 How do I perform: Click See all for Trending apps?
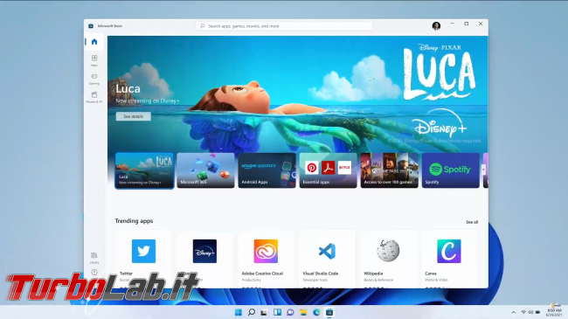[x=472, y=222]
